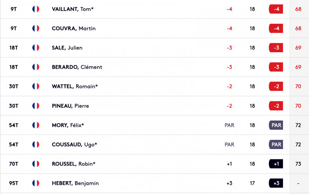Click the round score 70 for WATTEL
Screen dimensions: 309x194
298,86
